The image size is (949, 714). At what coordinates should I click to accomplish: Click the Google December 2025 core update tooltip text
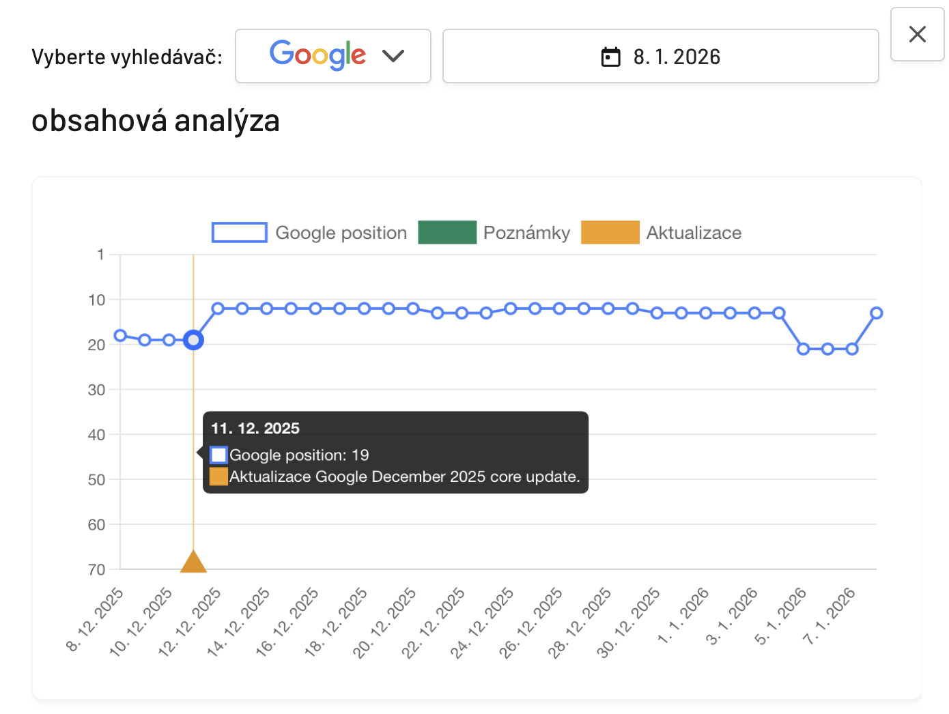(x=406, y=476)
